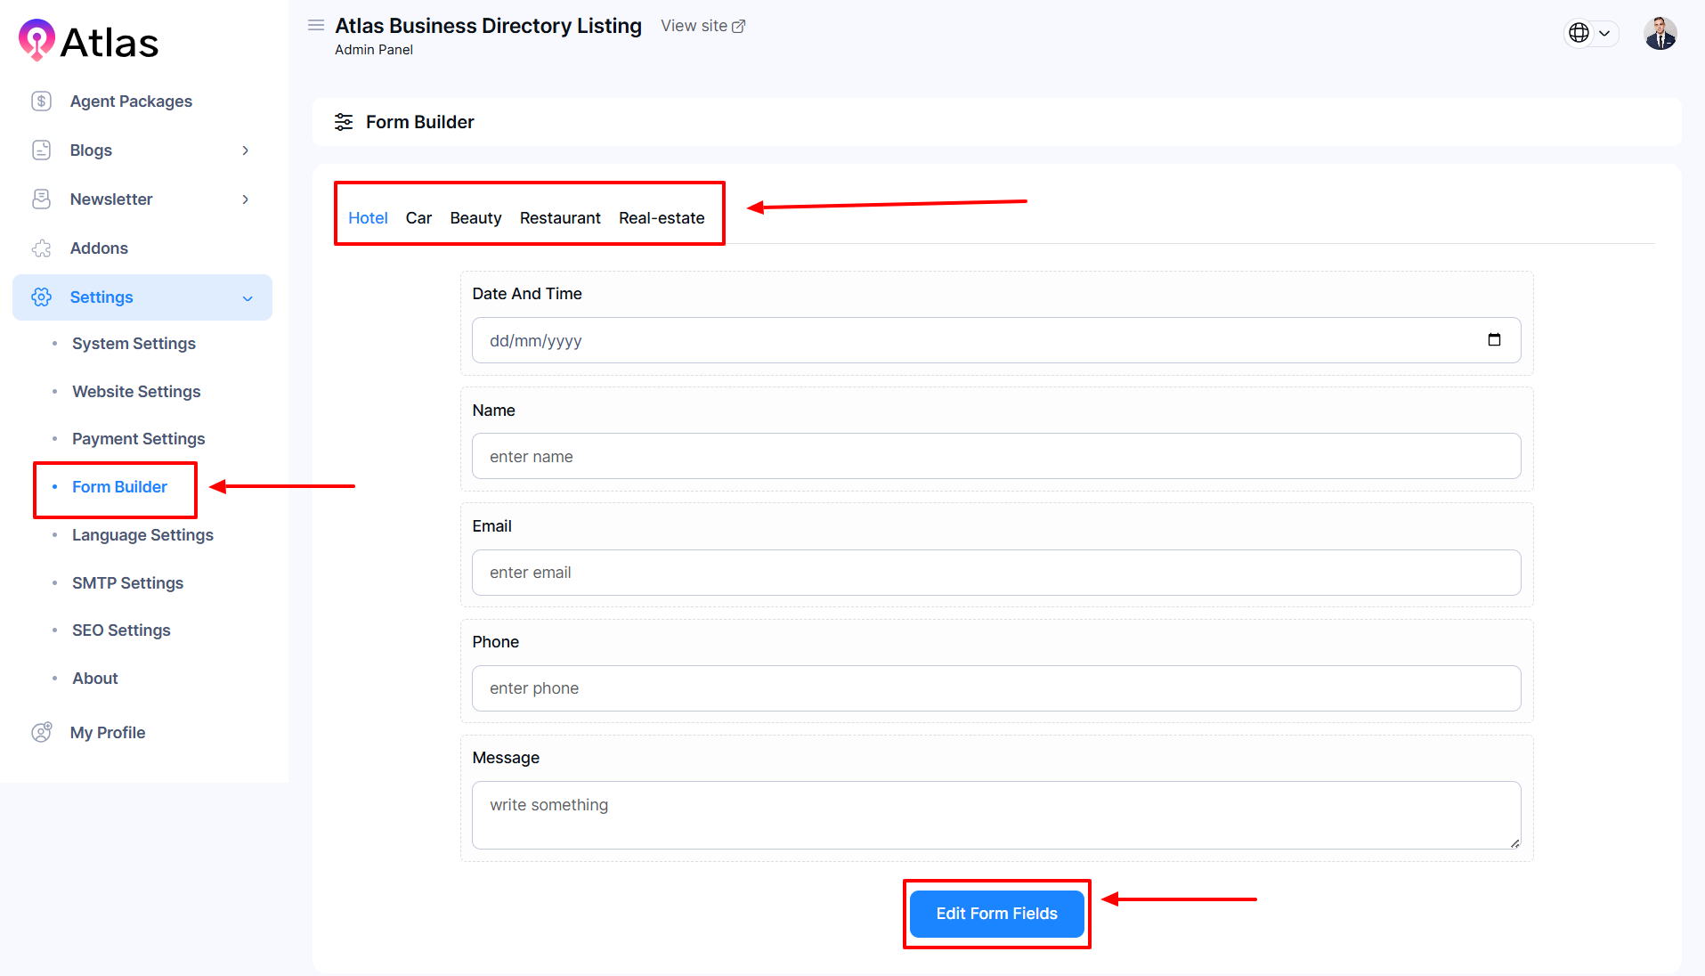Switch to the Car tab
This screenshot has height=976, width=1705.
[x=418, y=218]
